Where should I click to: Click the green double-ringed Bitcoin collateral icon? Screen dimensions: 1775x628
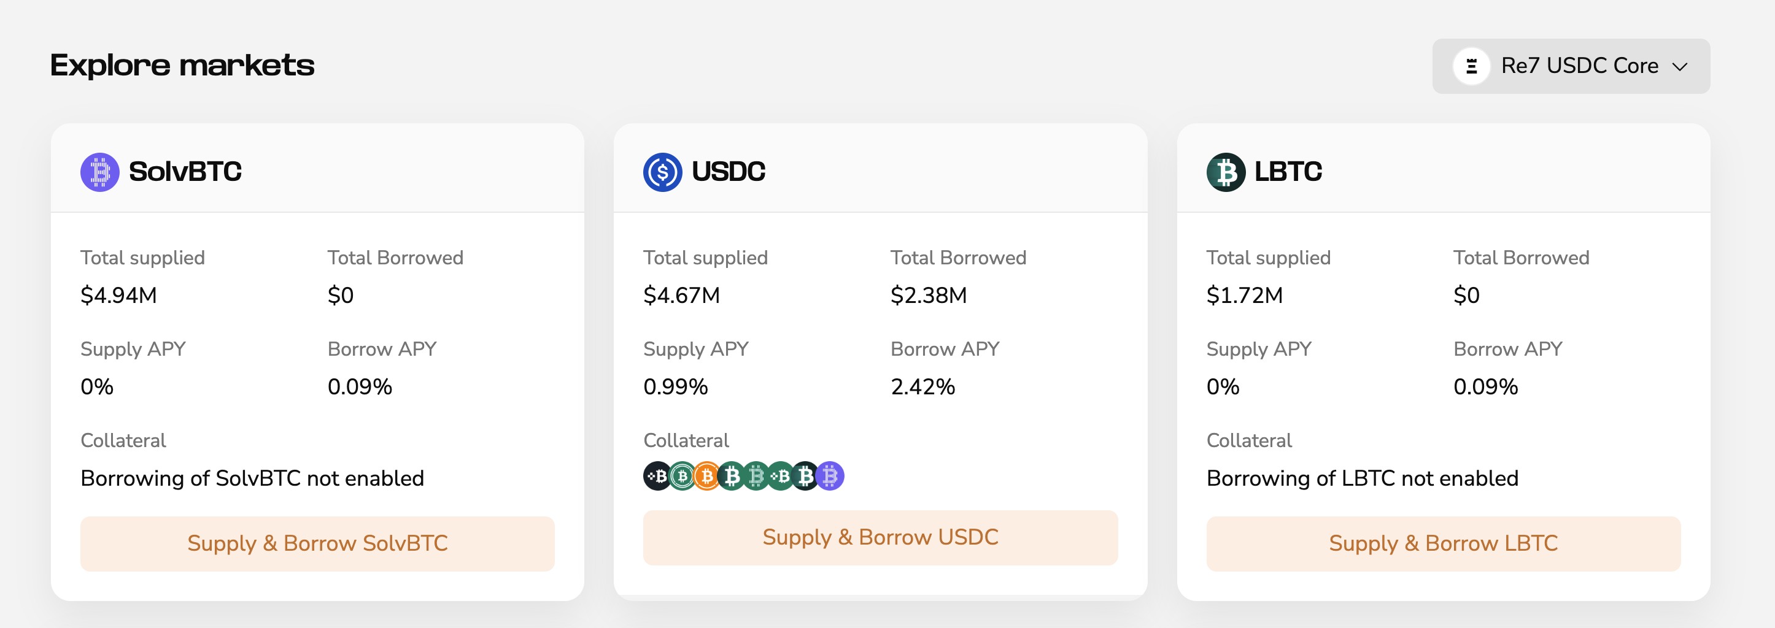tap(682, 476)
